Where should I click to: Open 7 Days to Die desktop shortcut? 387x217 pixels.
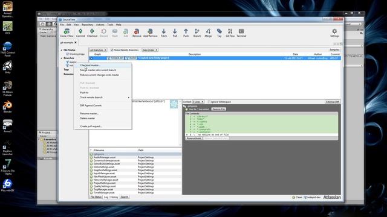tap(8, 167)
